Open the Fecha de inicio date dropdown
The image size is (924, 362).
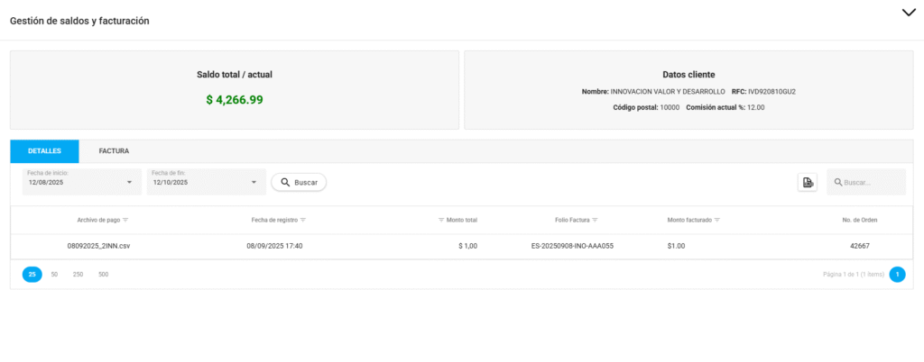(131, 183)
